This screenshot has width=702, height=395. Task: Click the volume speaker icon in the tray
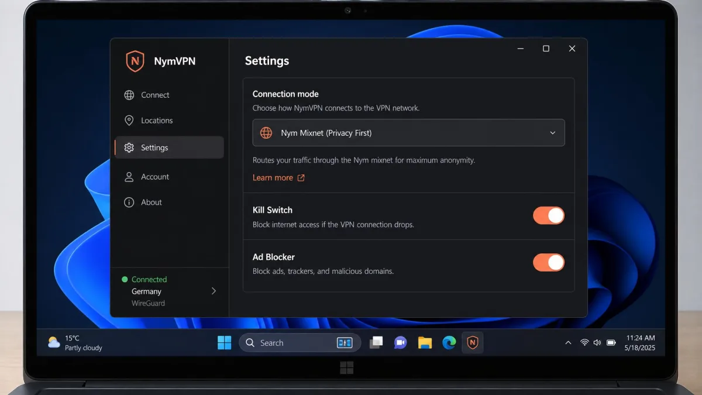tap(597, 343)
